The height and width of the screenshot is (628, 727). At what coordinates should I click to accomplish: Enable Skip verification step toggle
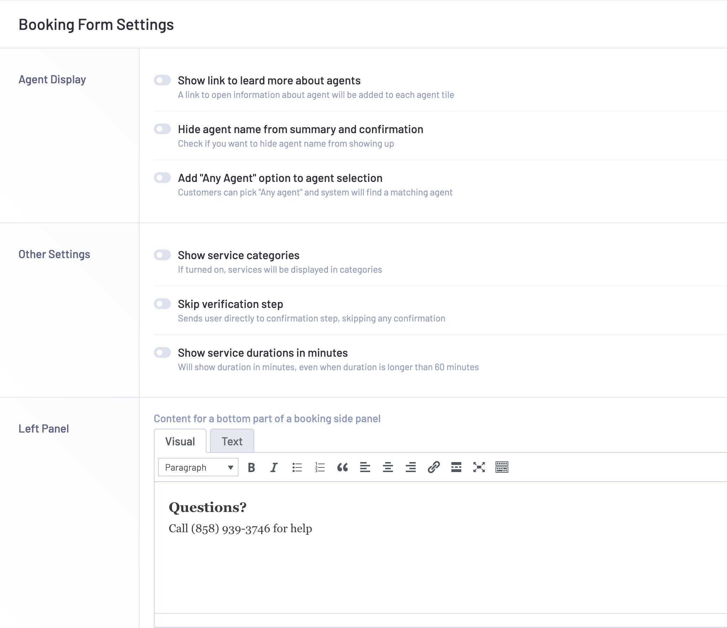162,303
